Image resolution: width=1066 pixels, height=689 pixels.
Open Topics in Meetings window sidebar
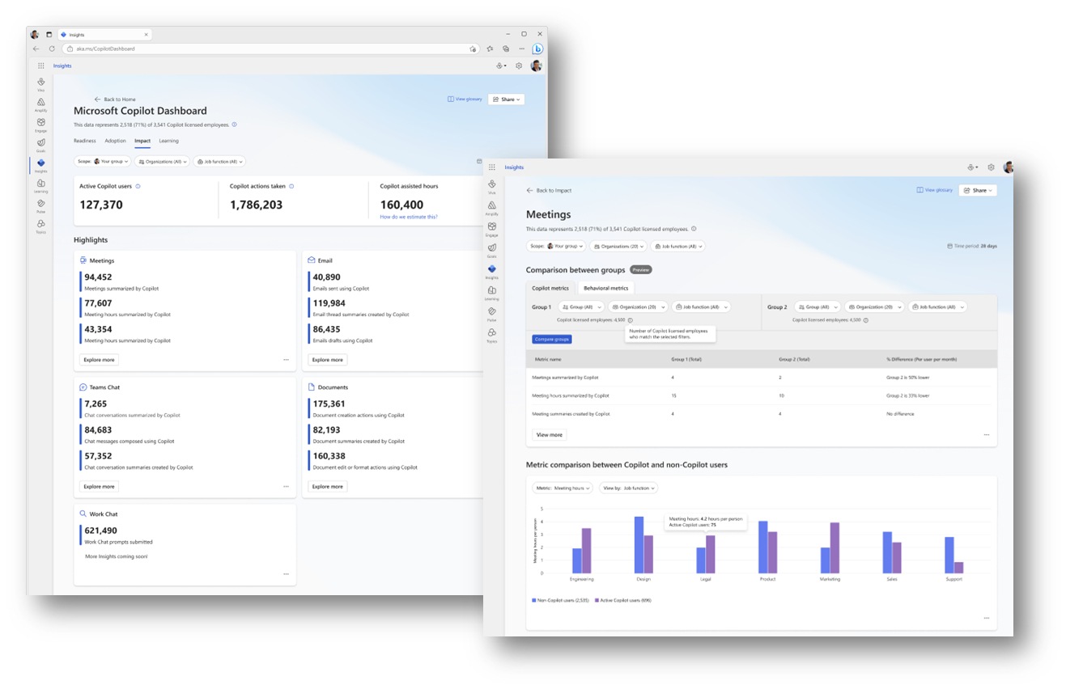[x=491, y=335]
